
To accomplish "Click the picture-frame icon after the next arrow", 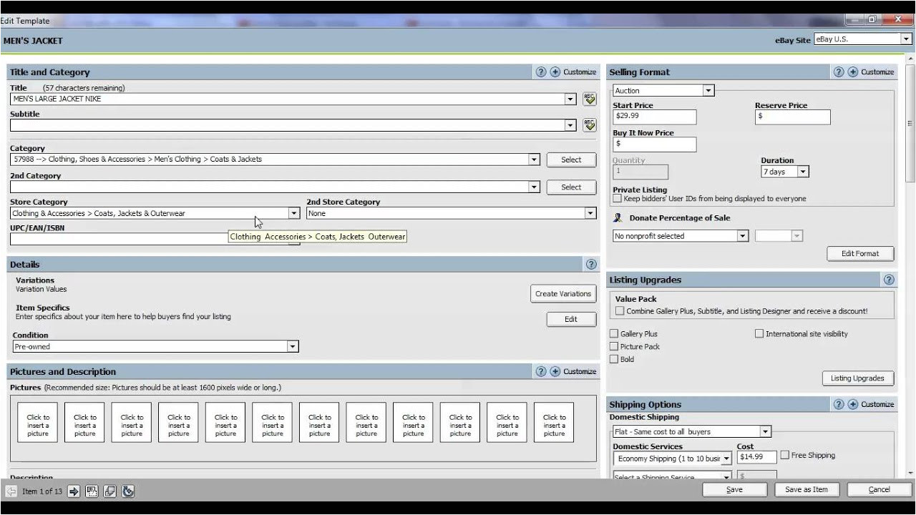I will (x=92, y=491).
